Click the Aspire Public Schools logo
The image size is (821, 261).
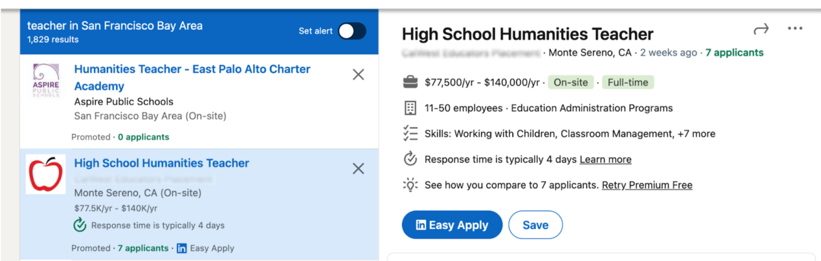tap(46, 80)
